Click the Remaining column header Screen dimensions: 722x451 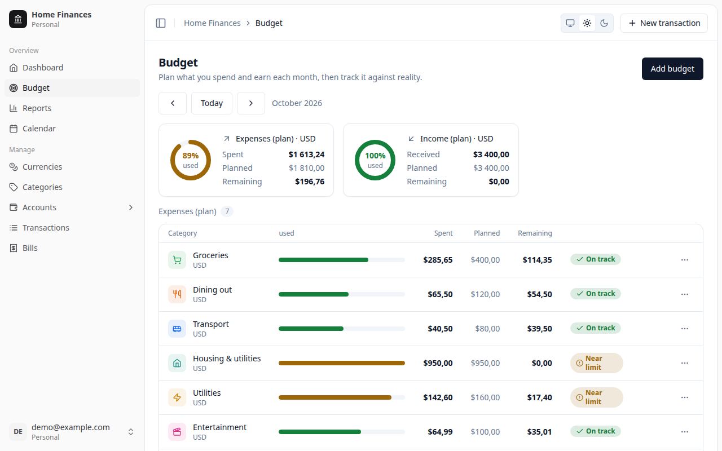coord(535,233)
